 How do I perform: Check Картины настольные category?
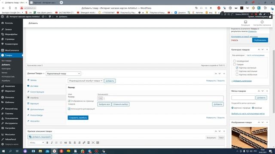[237, 71]
